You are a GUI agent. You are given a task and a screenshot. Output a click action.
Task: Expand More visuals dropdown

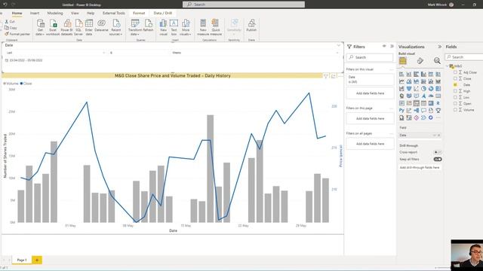pos(186,27)
